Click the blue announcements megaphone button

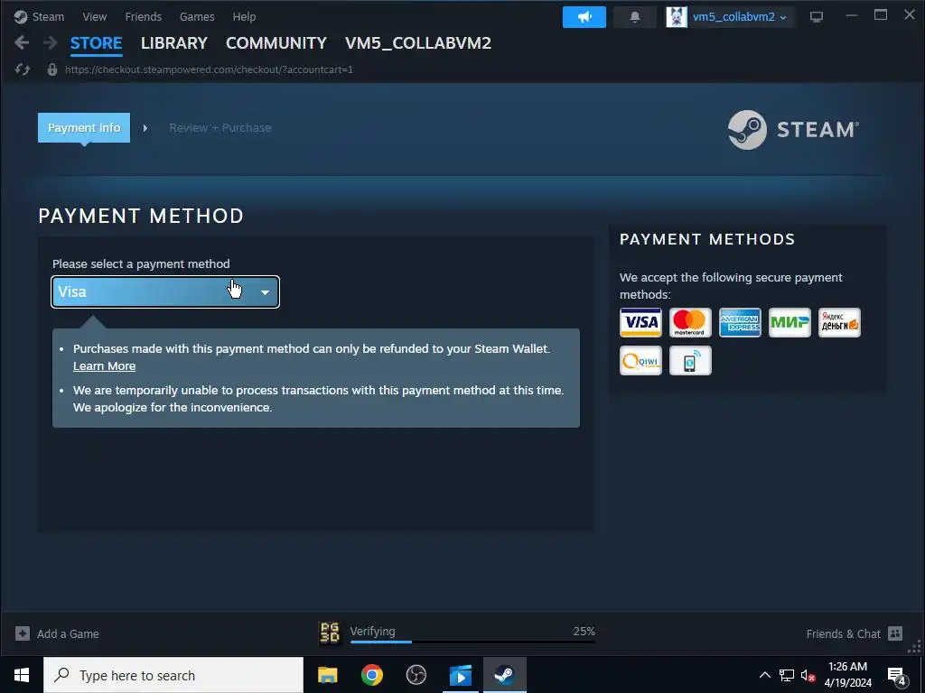(x=584, y=17)
